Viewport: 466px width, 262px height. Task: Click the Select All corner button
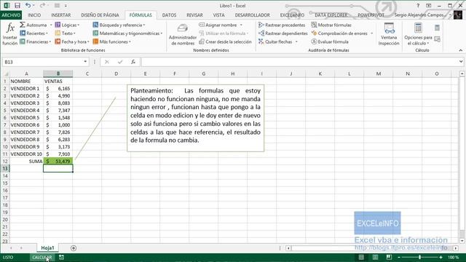tap(5, 74)
